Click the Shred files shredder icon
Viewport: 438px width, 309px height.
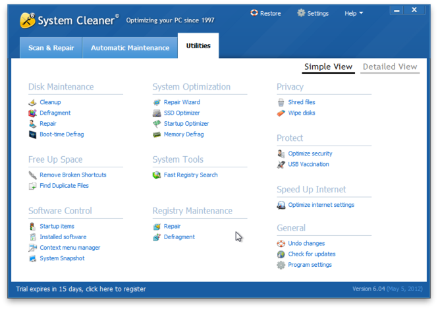(281, 102)
